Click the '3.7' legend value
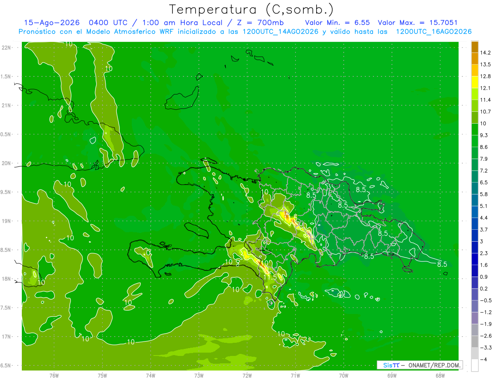The image size is (494, 381). 485,229
